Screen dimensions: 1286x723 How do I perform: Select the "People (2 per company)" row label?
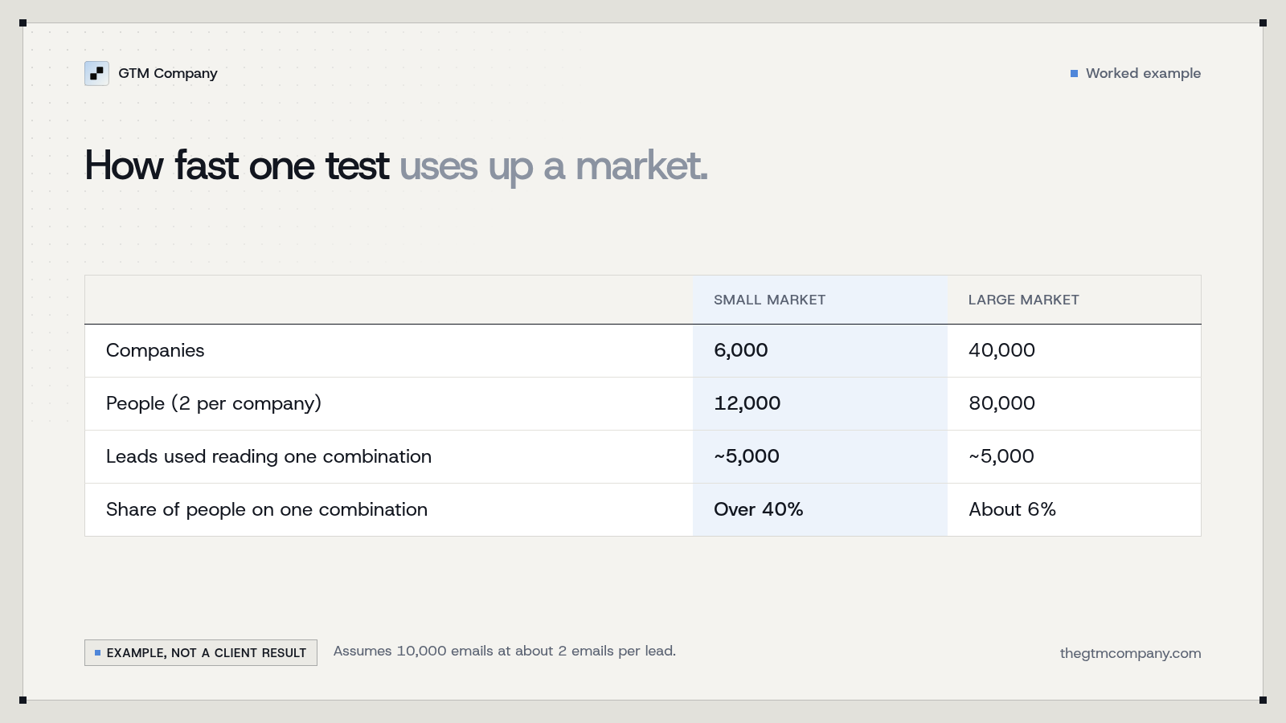tap(214, 403)
